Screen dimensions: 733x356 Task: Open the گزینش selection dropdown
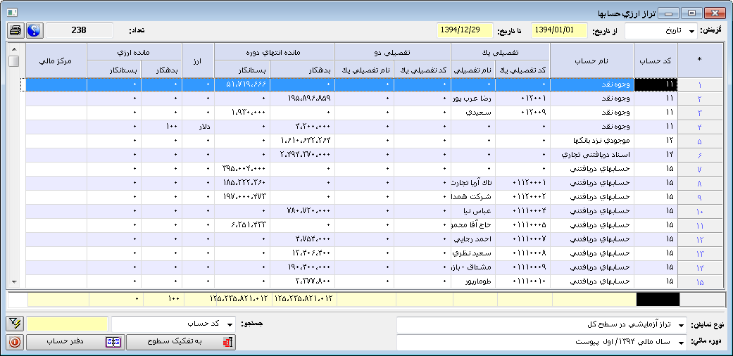coord(692,31)
